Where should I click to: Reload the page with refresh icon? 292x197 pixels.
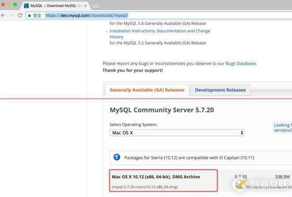pos(20,15)
